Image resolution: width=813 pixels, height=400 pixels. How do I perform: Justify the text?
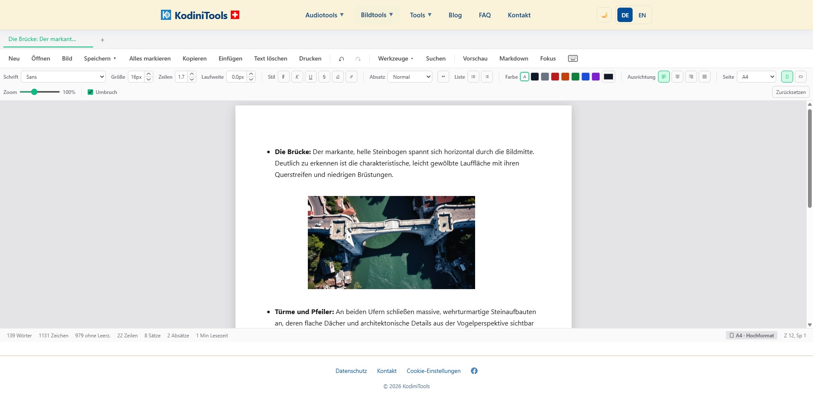click(704, 77)
